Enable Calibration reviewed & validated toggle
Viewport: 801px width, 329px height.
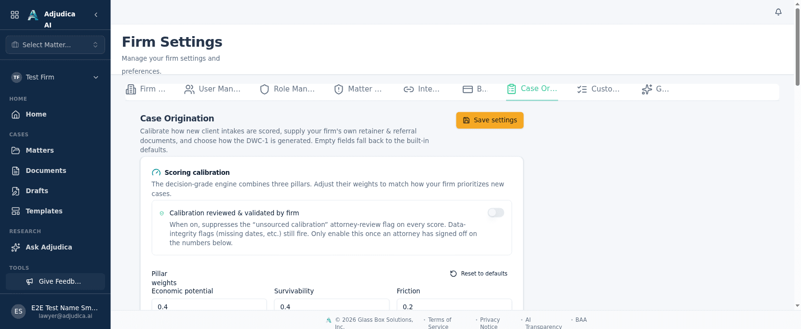(x=496, y=213)
